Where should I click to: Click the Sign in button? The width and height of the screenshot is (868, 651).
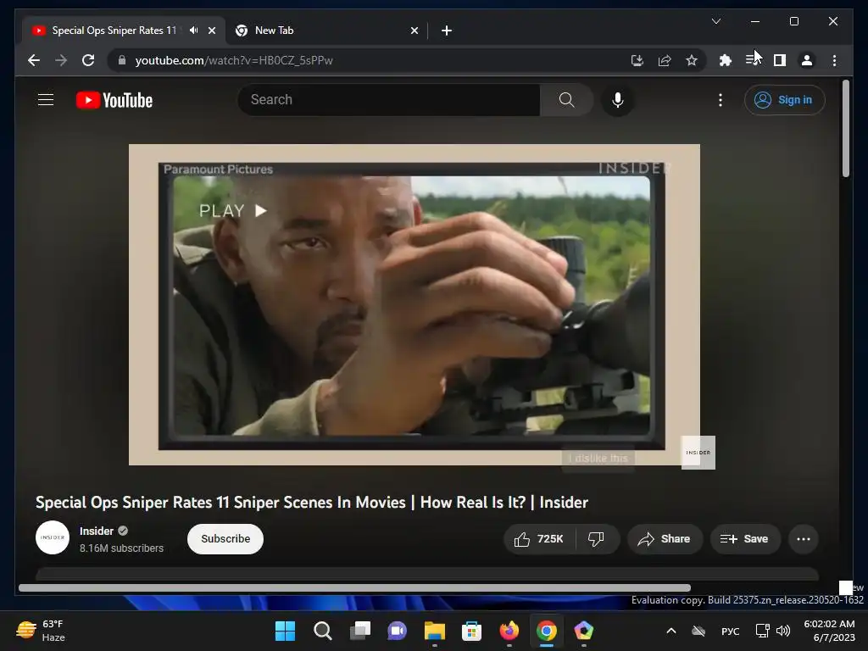[784, 100]
